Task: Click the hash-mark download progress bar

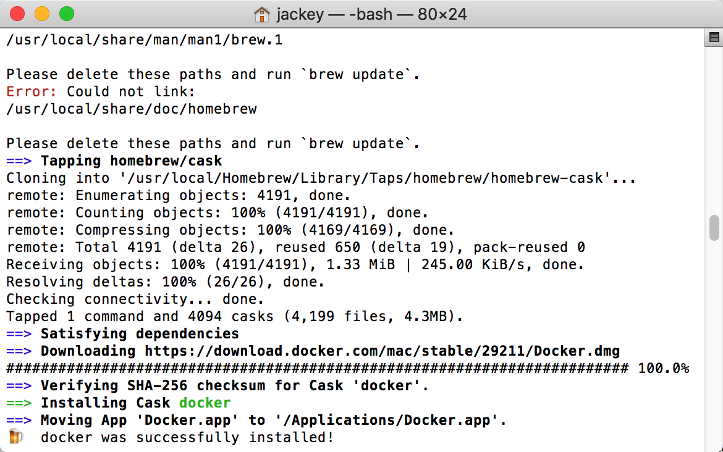Action: pos(317,369)
